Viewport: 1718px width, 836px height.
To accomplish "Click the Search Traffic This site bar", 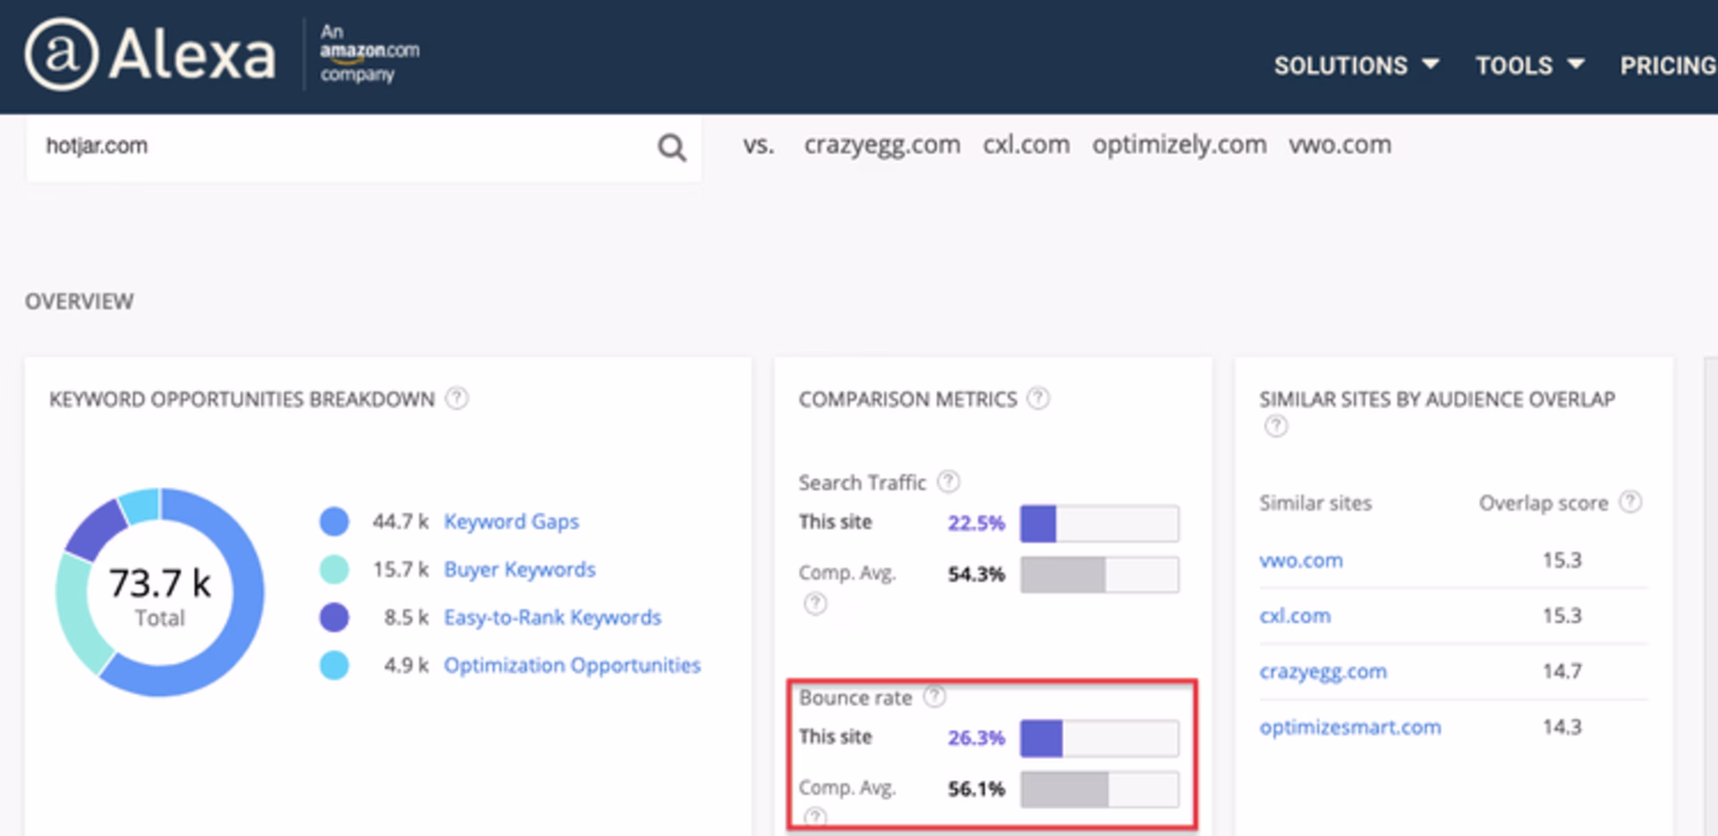I will (1100, 524).
